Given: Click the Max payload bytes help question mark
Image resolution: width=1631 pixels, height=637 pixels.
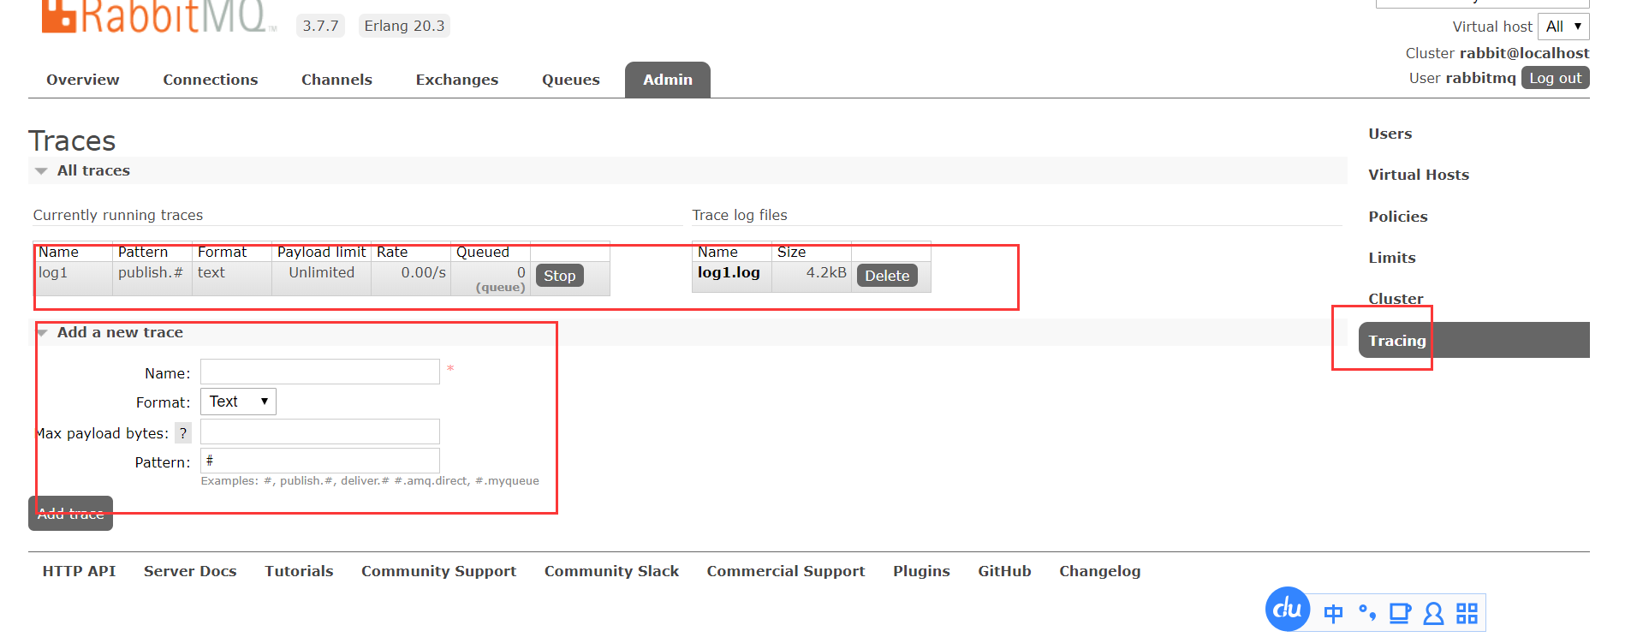Looking at the screenshot, I should click(183, 433).
